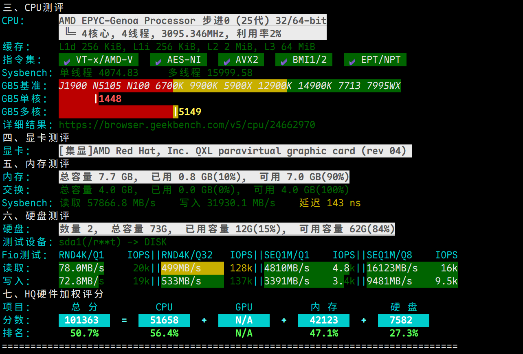Click the disk score 7582
The image size is (523, 354).
[404, 320]
